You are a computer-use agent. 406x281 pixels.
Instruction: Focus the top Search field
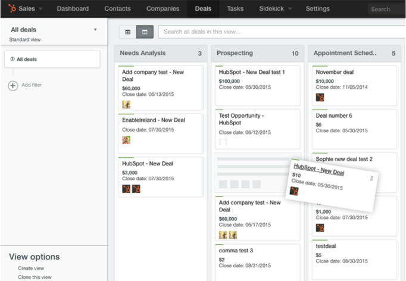click(386, 10)
